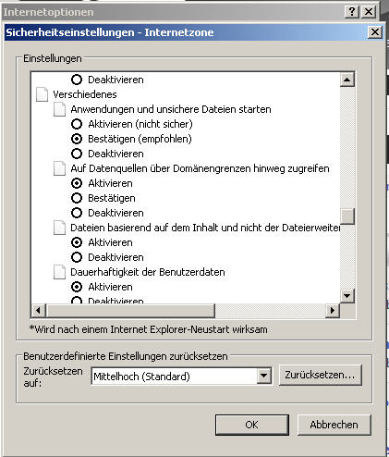Click the Verschiedenes category page icon
The width and height of the screenshot is (389, 457).
pyautogui.click(x=42, y=94)
